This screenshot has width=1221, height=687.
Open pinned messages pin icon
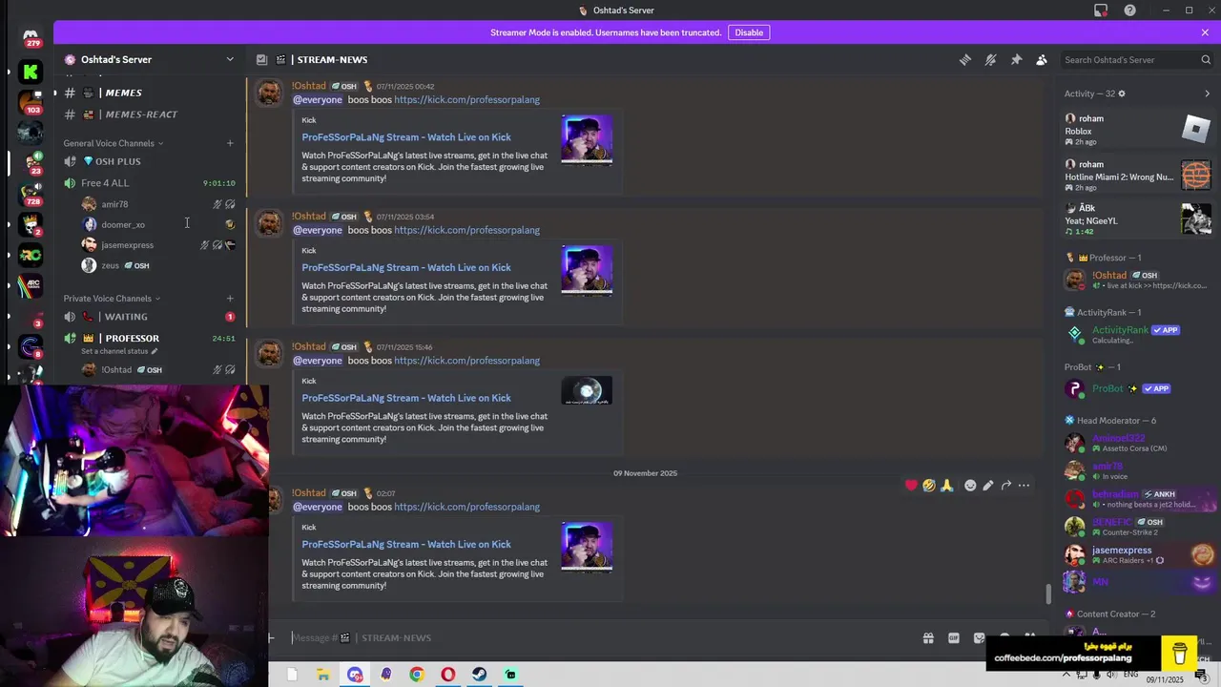1016,59
